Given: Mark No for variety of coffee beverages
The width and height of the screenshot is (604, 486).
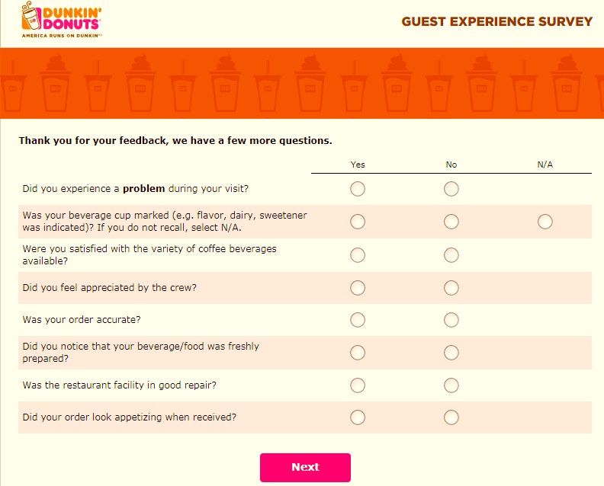Looking at the screenshot, I should [x=451, y=255].
